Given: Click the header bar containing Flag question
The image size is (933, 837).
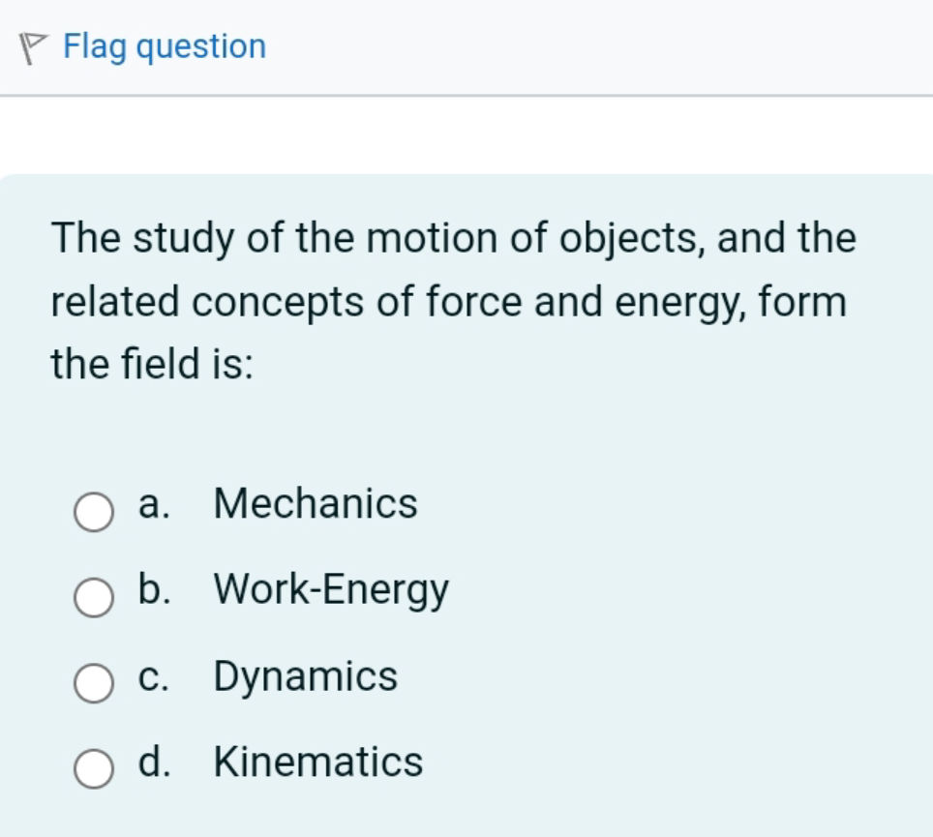Looking at the screenshot, I should [465, 45].
